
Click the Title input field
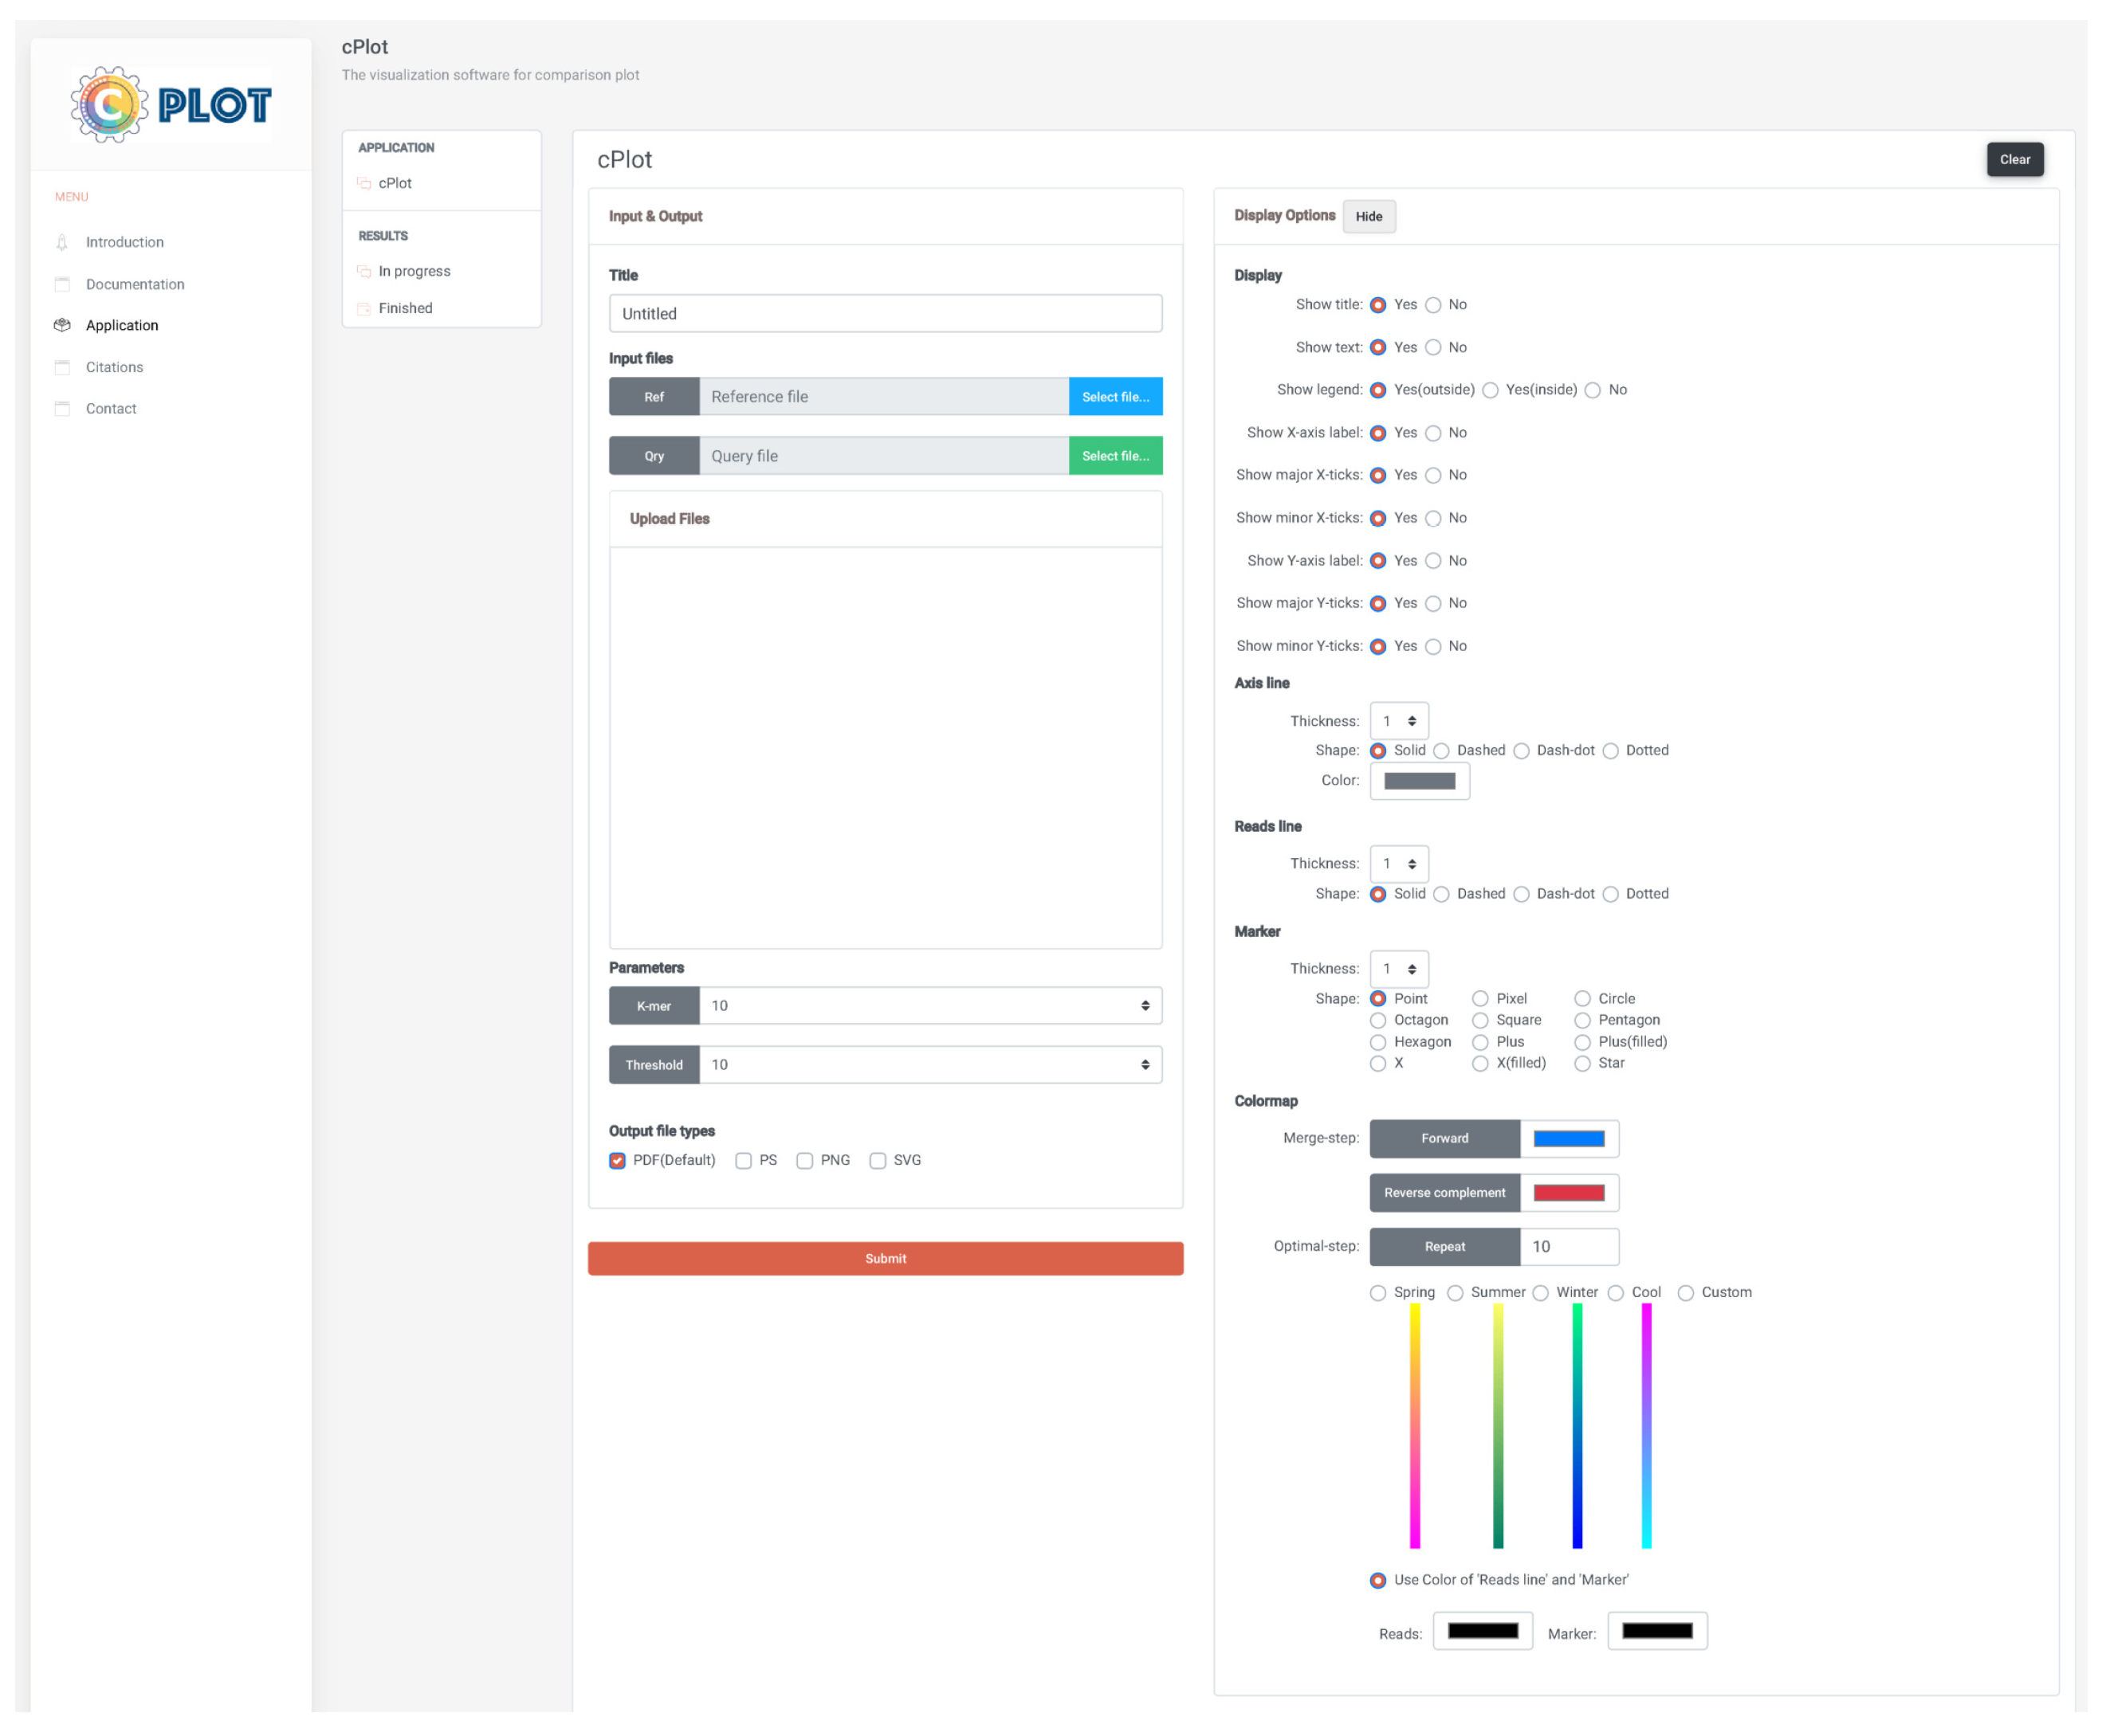pos(885,313)
